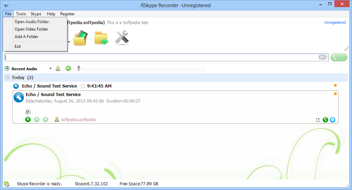
Task: Click the blue arrow icon on 9:43:45 AM row
Action: (16, 86)
